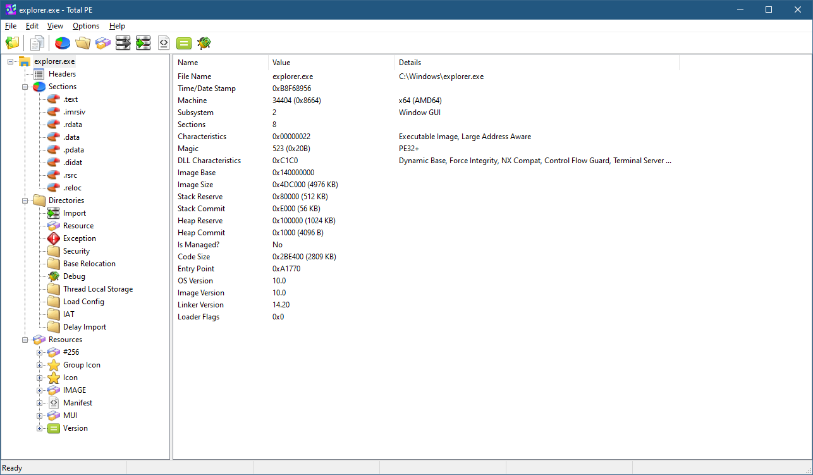This screenshot has height=475, width=813.
Task: Collapse the explorer.exe root tree node
Action: point(8,61)
